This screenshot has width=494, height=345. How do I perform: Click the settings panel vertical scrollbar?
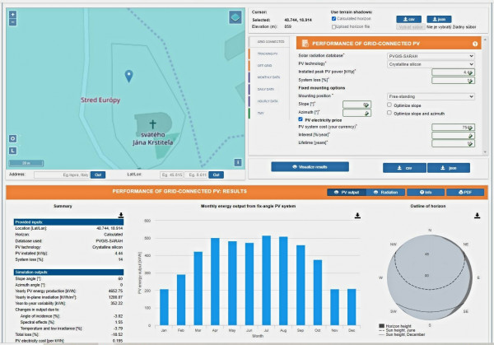click(485, 96)
